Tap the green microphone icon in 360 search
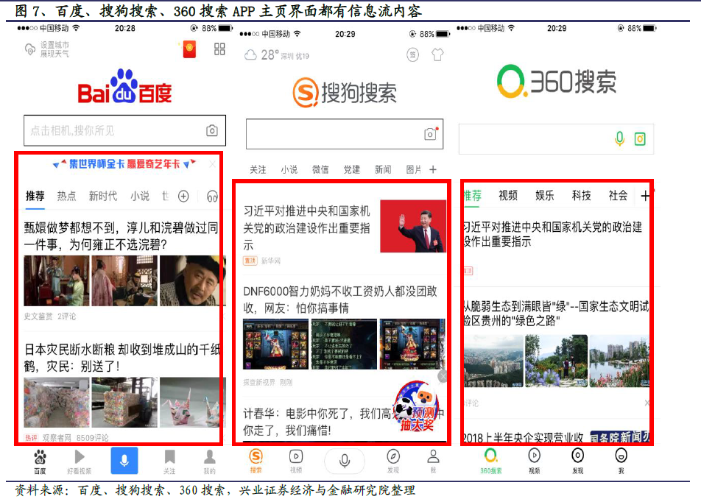Image resolution: width=701 pixels, height=502 pixels. pos(620,138)
